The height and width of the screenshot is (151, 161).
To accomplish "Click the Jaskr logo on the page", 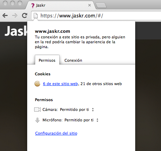I will [16, 31].
